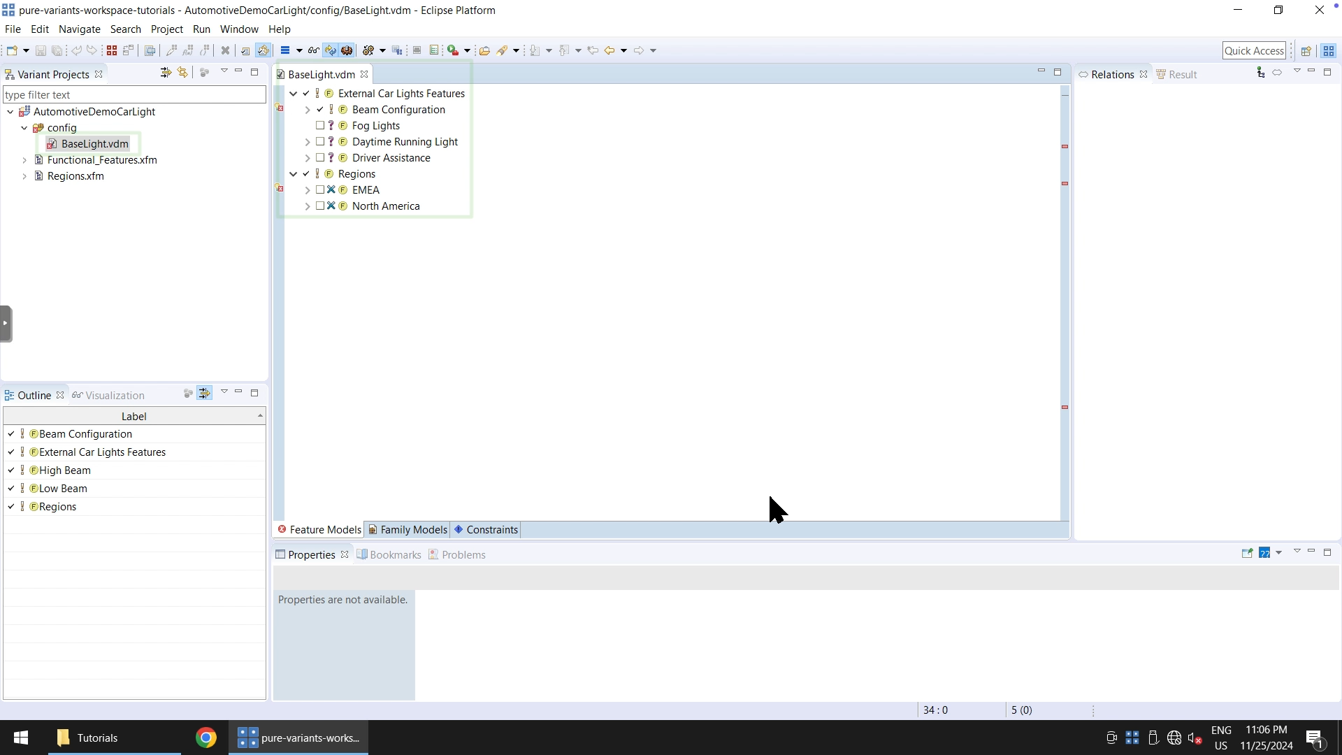
Task: Open the Project menu
Action: (166, 29)
